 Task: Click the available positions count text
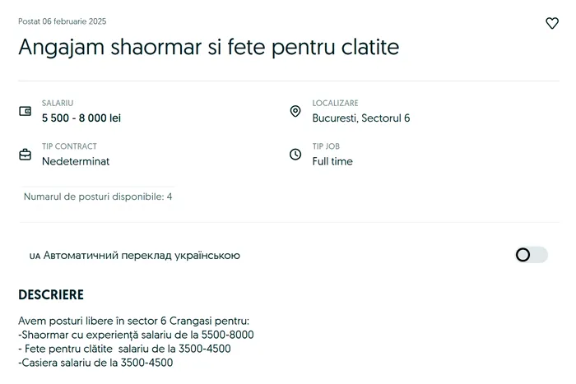tap(98, 197)
